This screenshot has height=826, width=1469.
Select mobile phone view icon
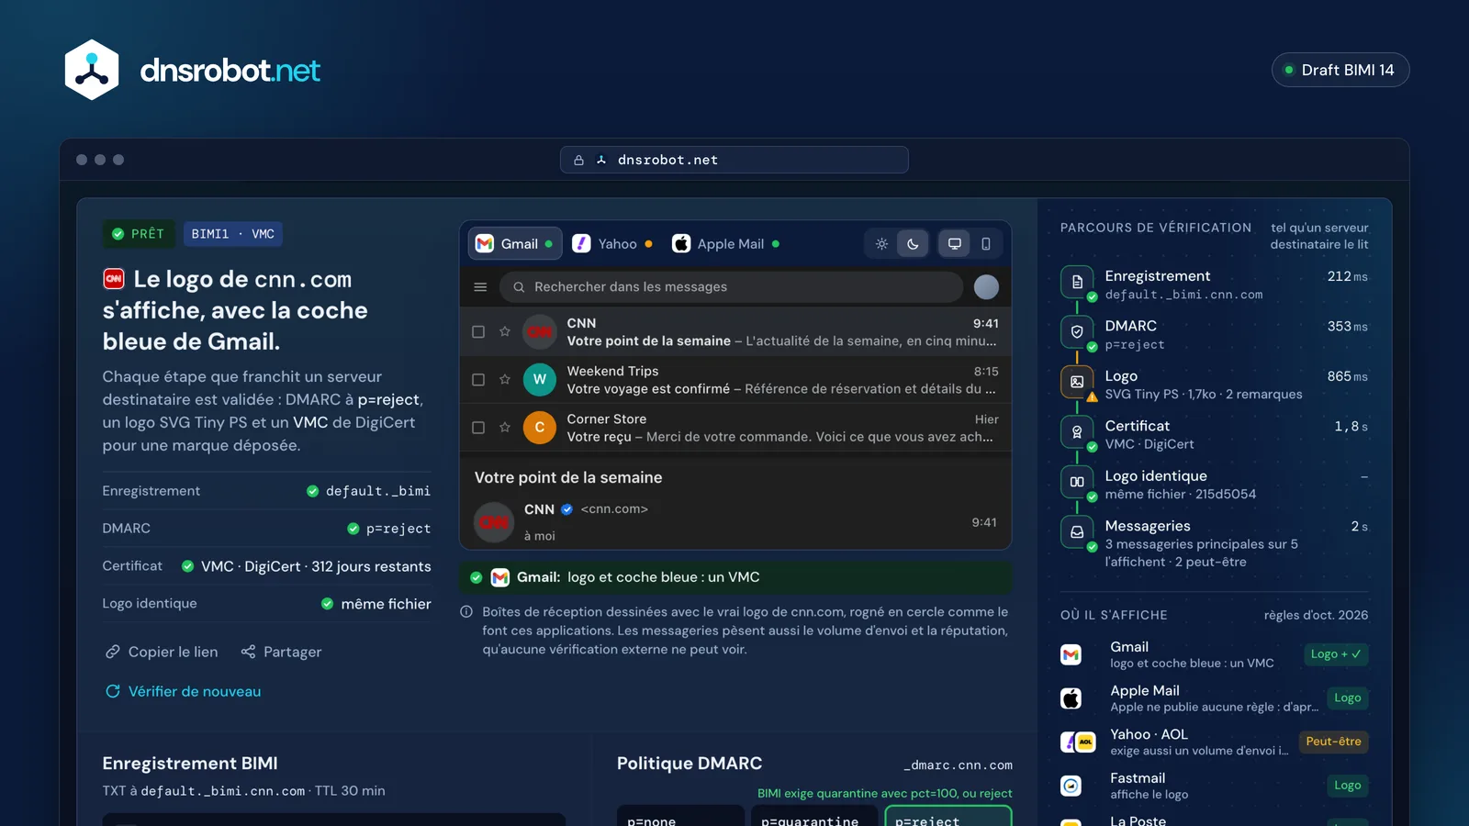986,244
